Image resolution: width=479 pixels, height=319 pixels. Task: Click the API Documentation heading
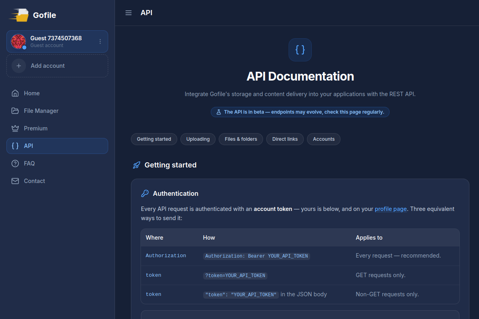[x=300, y=76]
